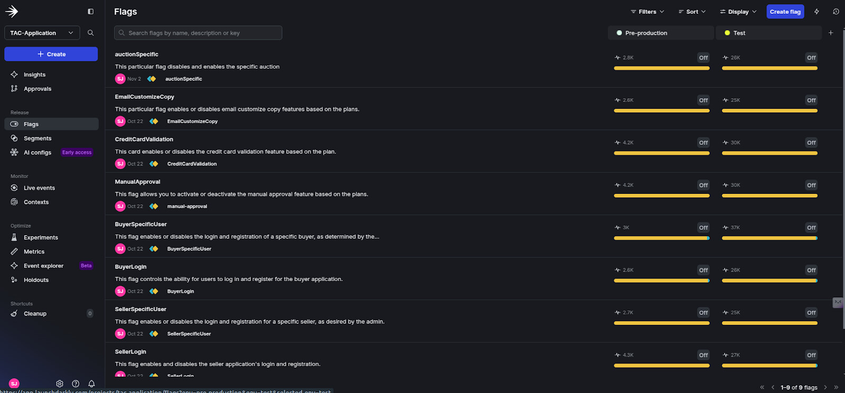Open settings gear icon in sidebar

tap(60, 383)
